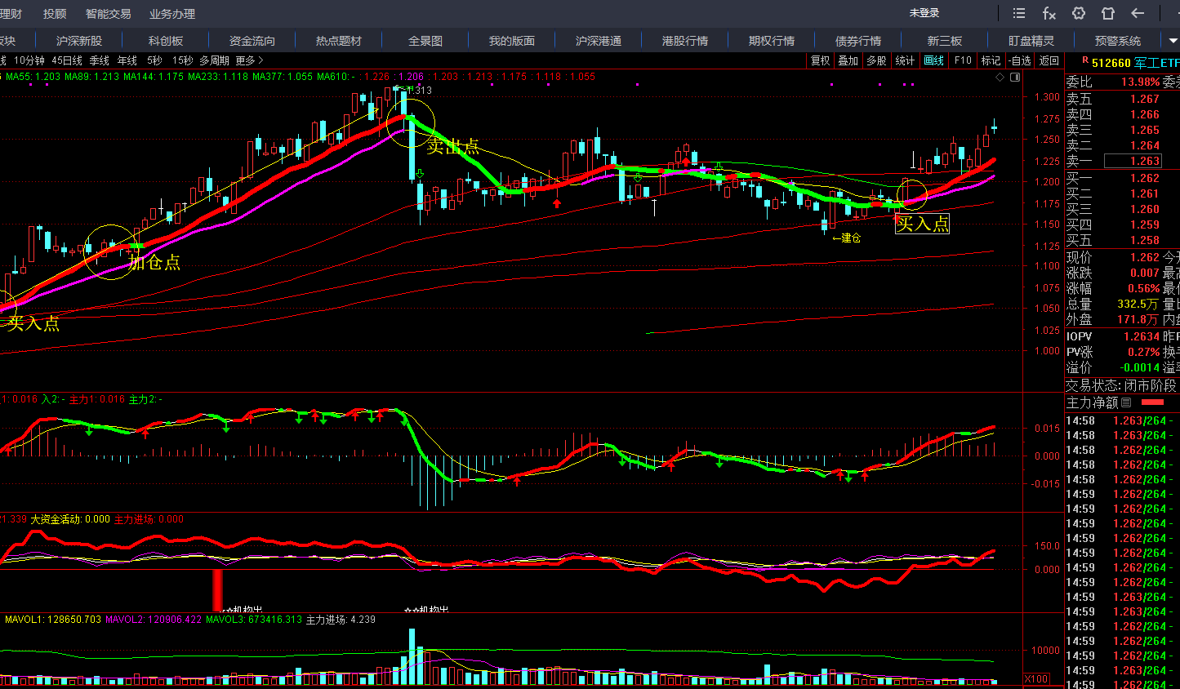Click 统计 statistics button
This screenshot has height=689, width=1180.
905,60
